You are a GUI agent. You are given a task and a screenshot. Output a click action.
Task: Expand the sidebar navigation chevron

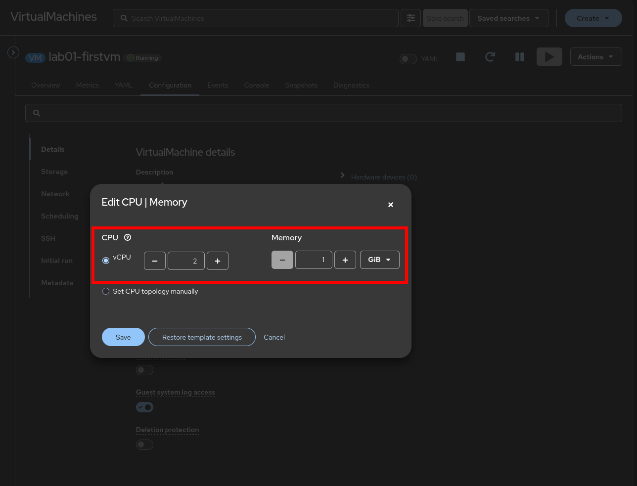(13, 52)
